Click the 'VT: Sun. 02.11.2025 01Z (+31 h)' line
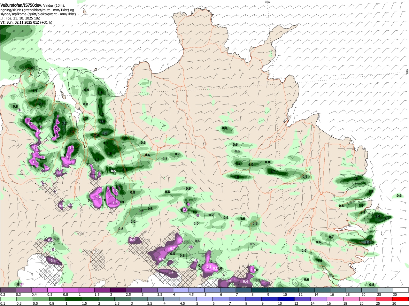This screenshot has width=409, height=306. [26, 22]
